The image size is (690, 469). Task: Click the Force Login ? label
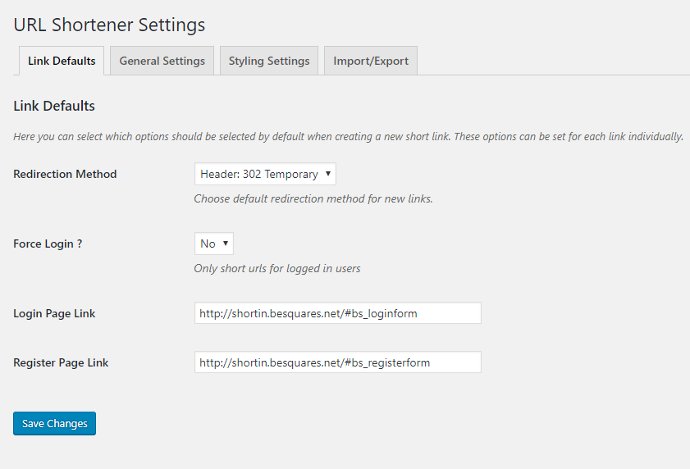click(x=48, y=244)
